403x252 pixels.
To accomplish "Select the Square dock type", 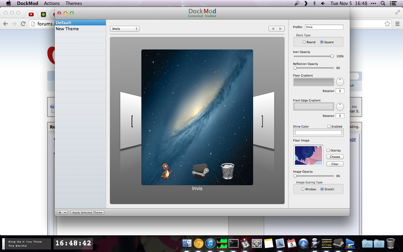I will tap(327, 42).
